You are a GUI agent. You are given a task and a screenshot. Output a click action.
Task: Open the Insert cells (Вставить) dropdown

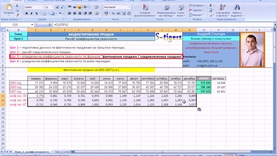tap(196, 6)
